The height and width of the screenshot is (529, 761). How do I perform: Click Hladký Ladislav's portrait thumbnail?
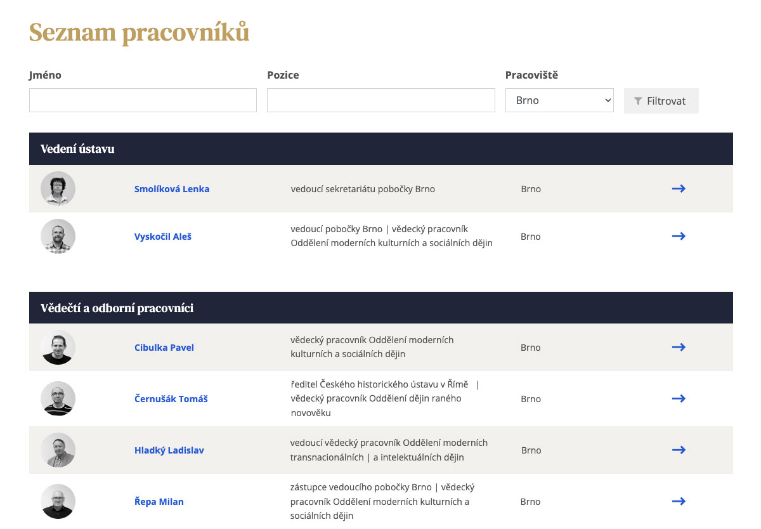(58, 450)
